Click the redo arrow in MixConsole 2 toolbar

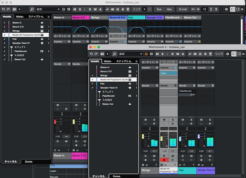(97, 54)
